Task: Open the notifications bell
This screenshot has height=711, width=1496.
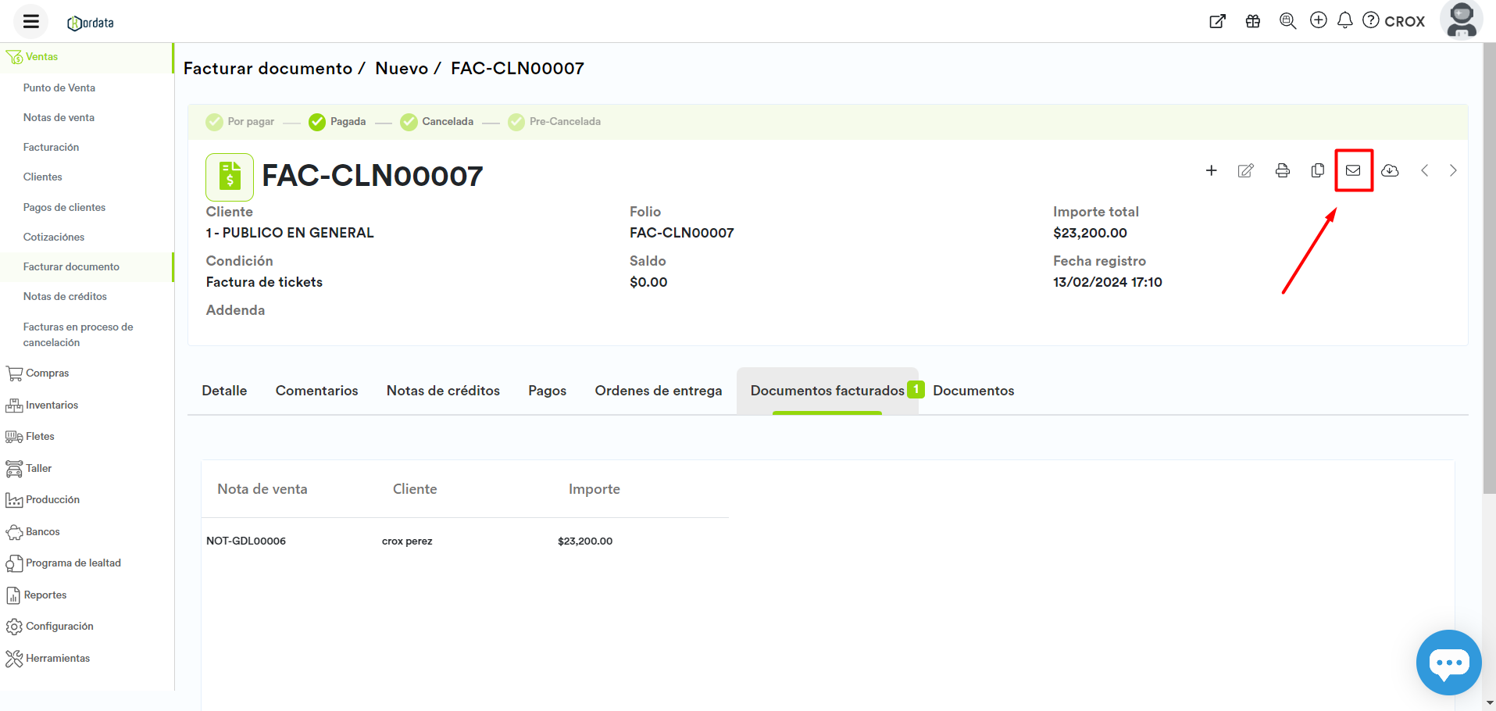Action: pos(1344,20)
